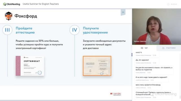Click the step IV circle icon
Viewport: 181px width, 101px height.
(x=75, y=30)
